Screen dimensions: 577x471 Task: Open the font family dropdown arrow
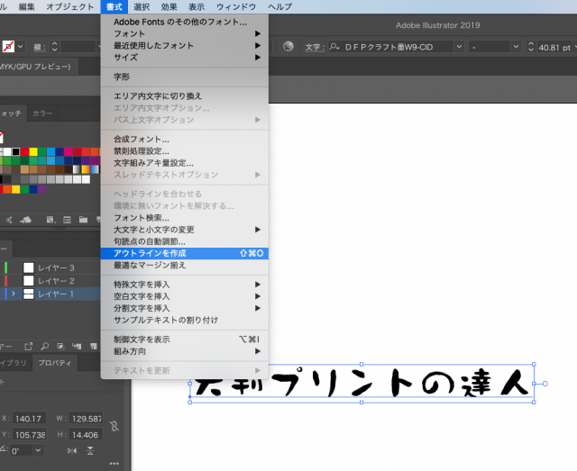pos(459,47)
